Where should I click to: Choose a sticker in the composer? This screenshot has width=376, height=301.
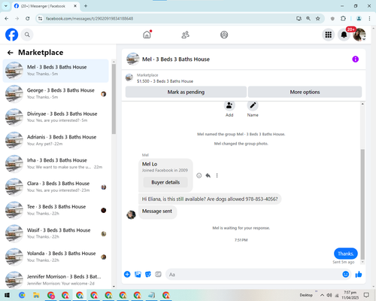148,275
